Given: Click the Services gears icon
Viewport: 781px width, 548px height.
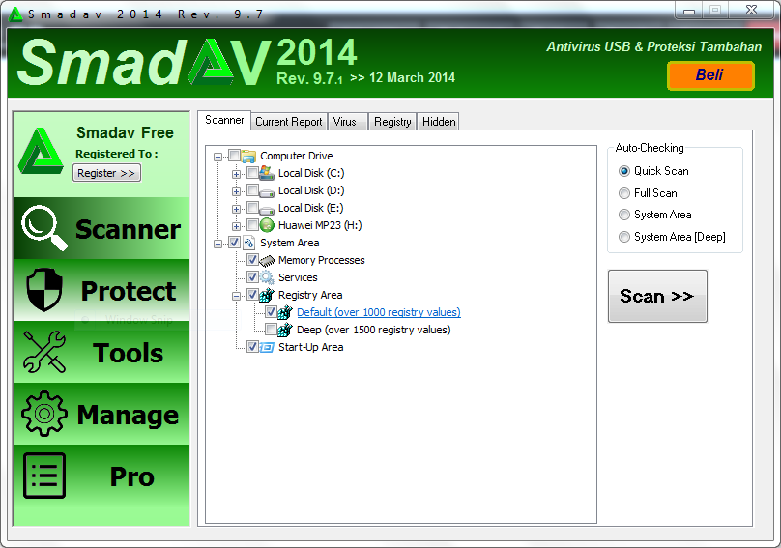Looking at the screenshot, I should click(267, 277).
